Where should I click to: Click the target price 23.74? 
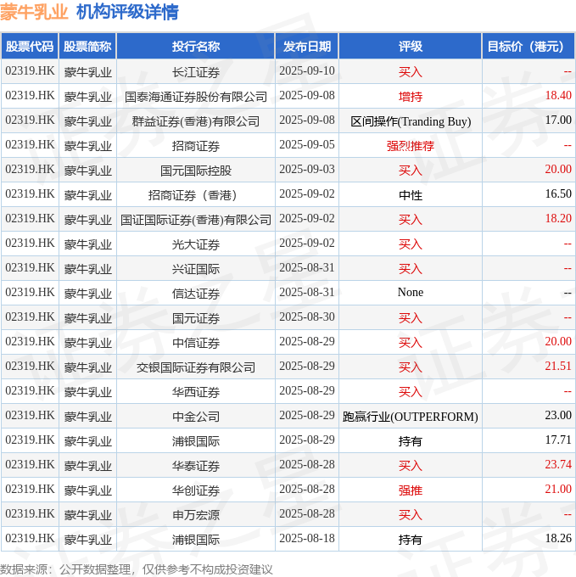tap(558, 464)
